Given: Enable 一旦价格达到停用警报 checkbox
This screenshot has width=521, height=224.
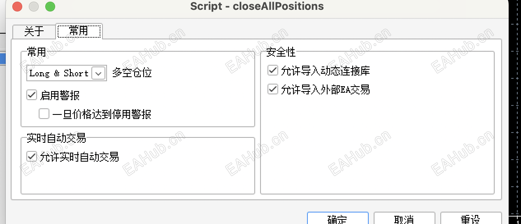Looking at the screenshot, I should pyautogui.click(x=44, y=114).
